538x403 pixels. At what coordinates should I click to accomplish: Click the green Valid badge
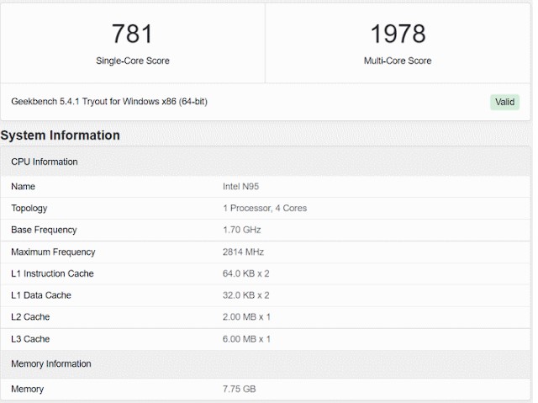tap(504, 102)
